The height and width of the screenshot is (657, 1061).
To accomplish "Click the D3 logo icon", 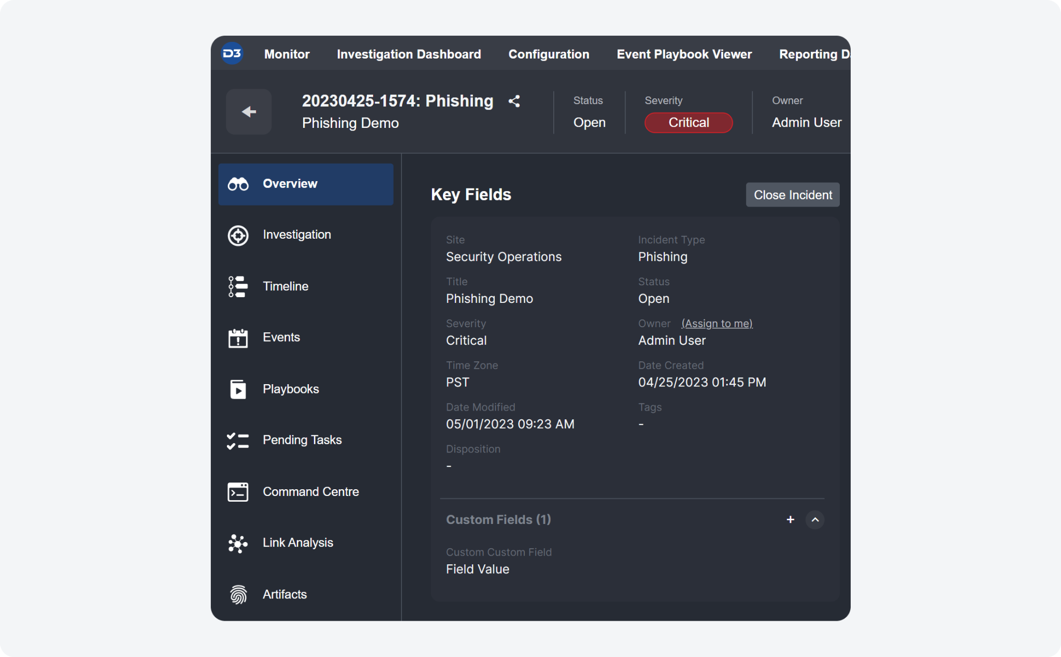I will 232,54.
